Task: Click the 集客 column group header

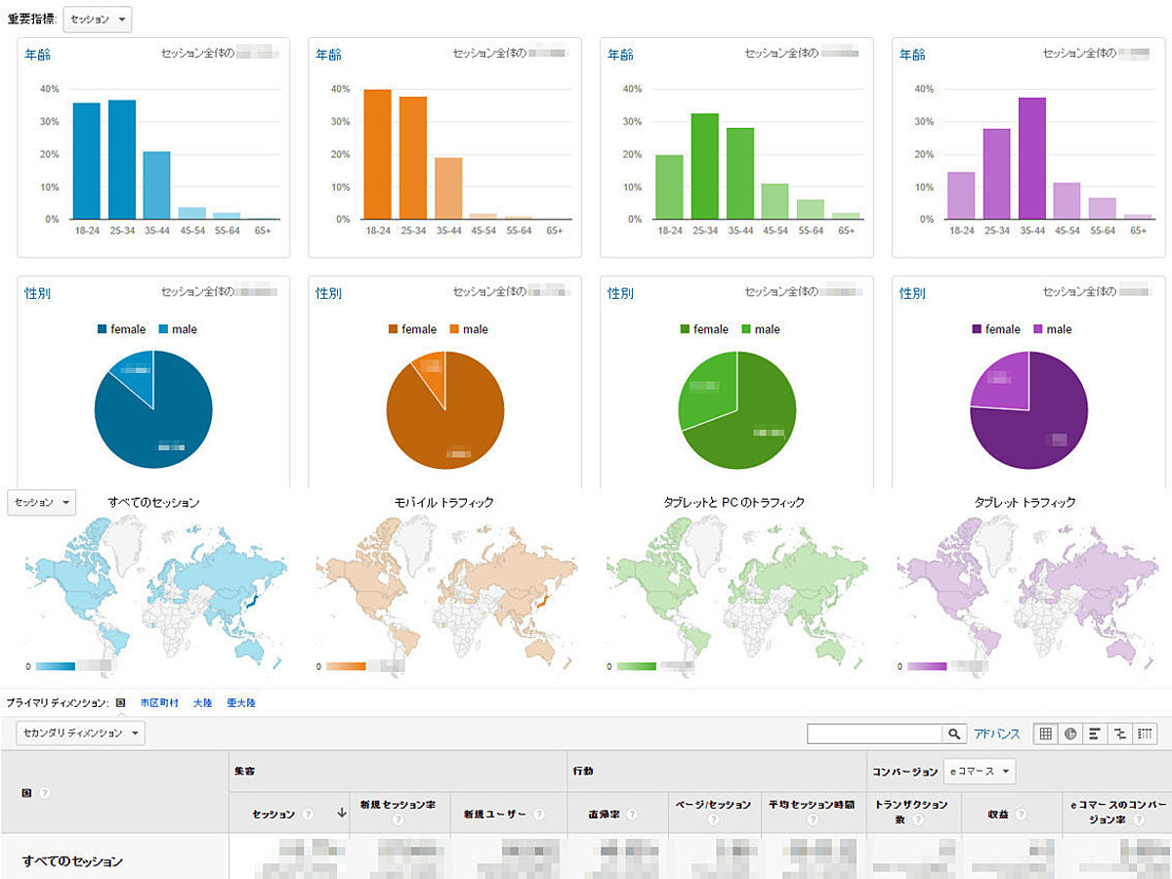Action: (244, 772)
